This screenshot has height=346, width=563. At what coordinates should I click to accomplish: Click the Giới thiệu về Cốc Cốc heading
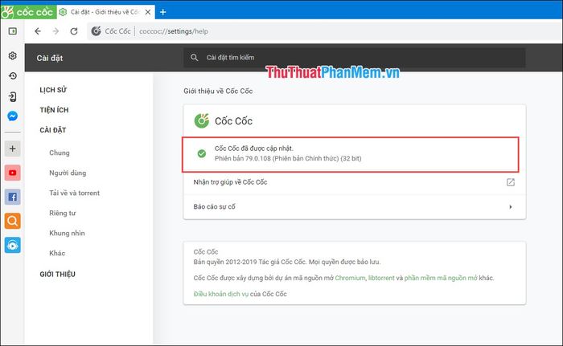pos(218,91)
